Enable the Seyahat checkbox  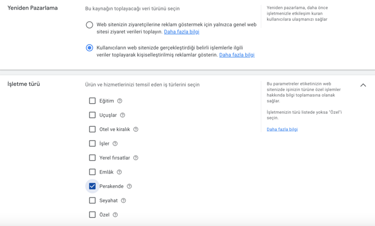[x=92, y=200]
